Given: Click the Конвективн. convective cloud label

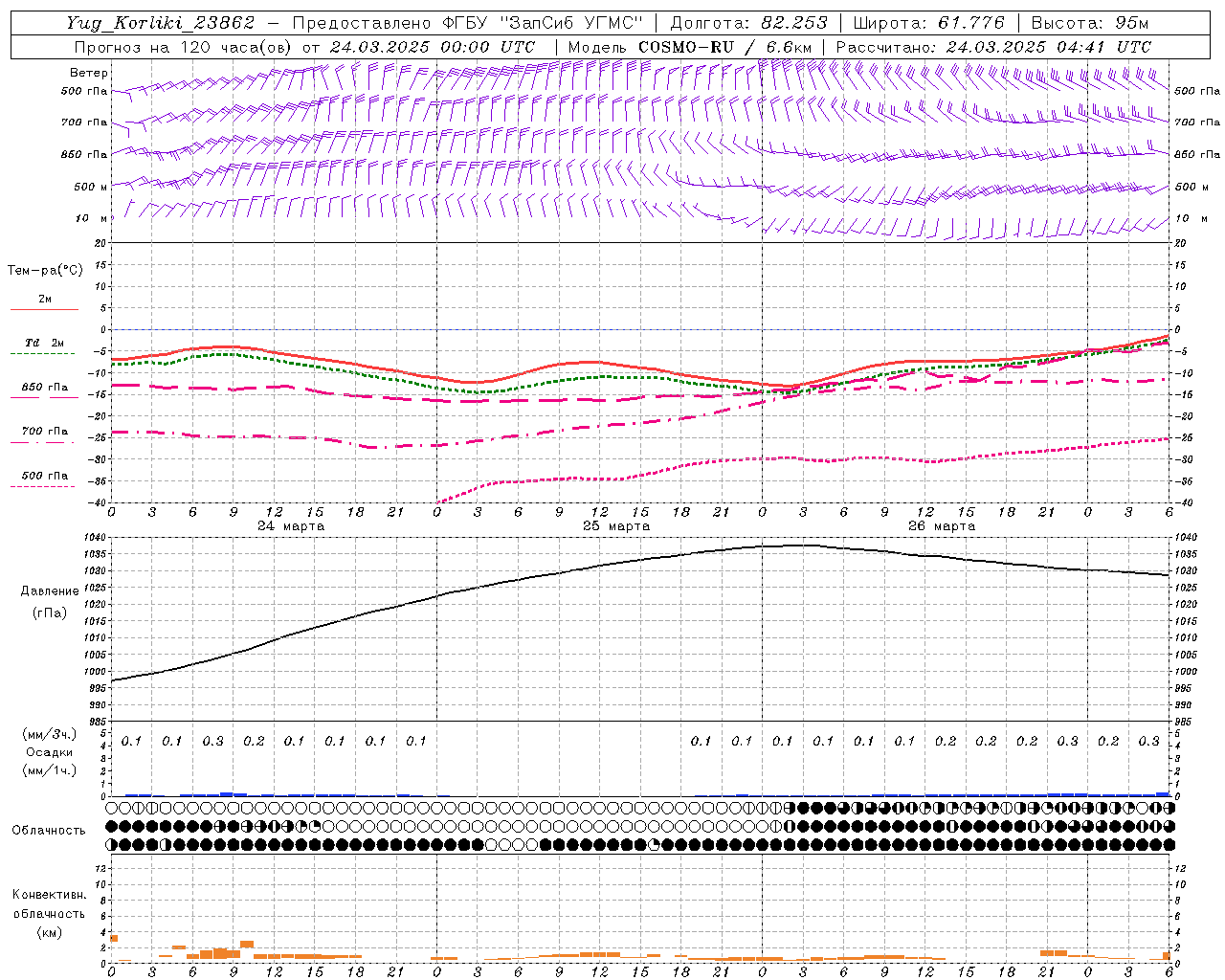Looking at the screenshot, I should click(49, 895).
